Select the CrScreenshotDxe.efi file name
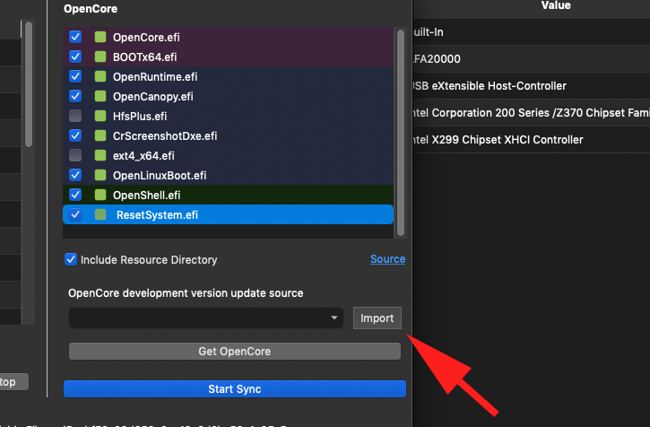 (165, 136)
